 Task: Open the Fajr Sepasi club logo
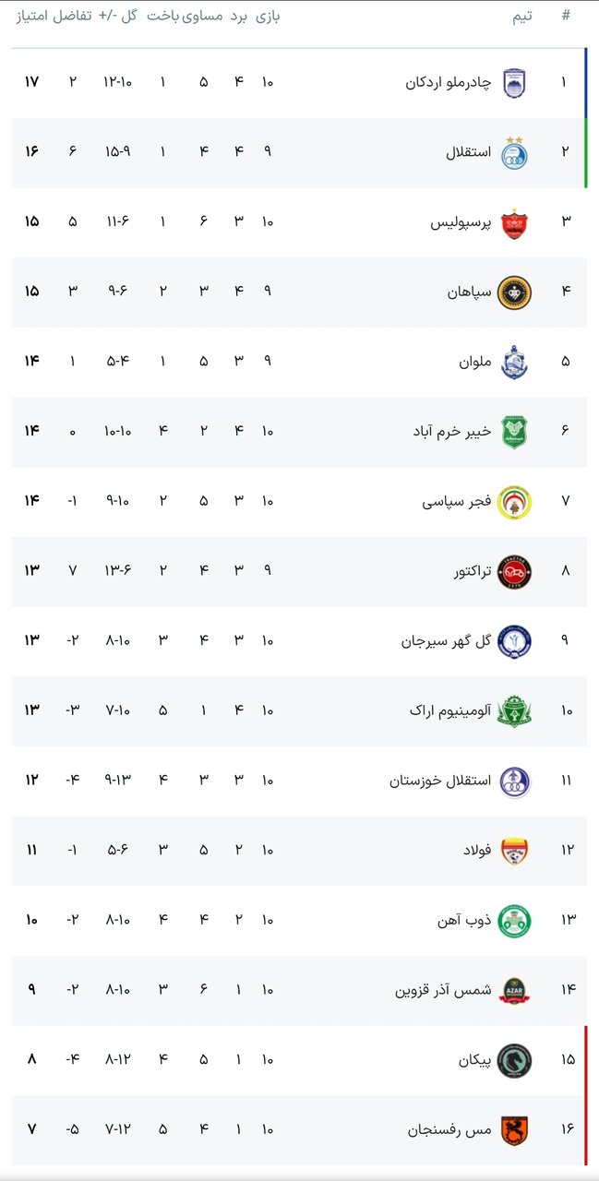tap(514, 502)
